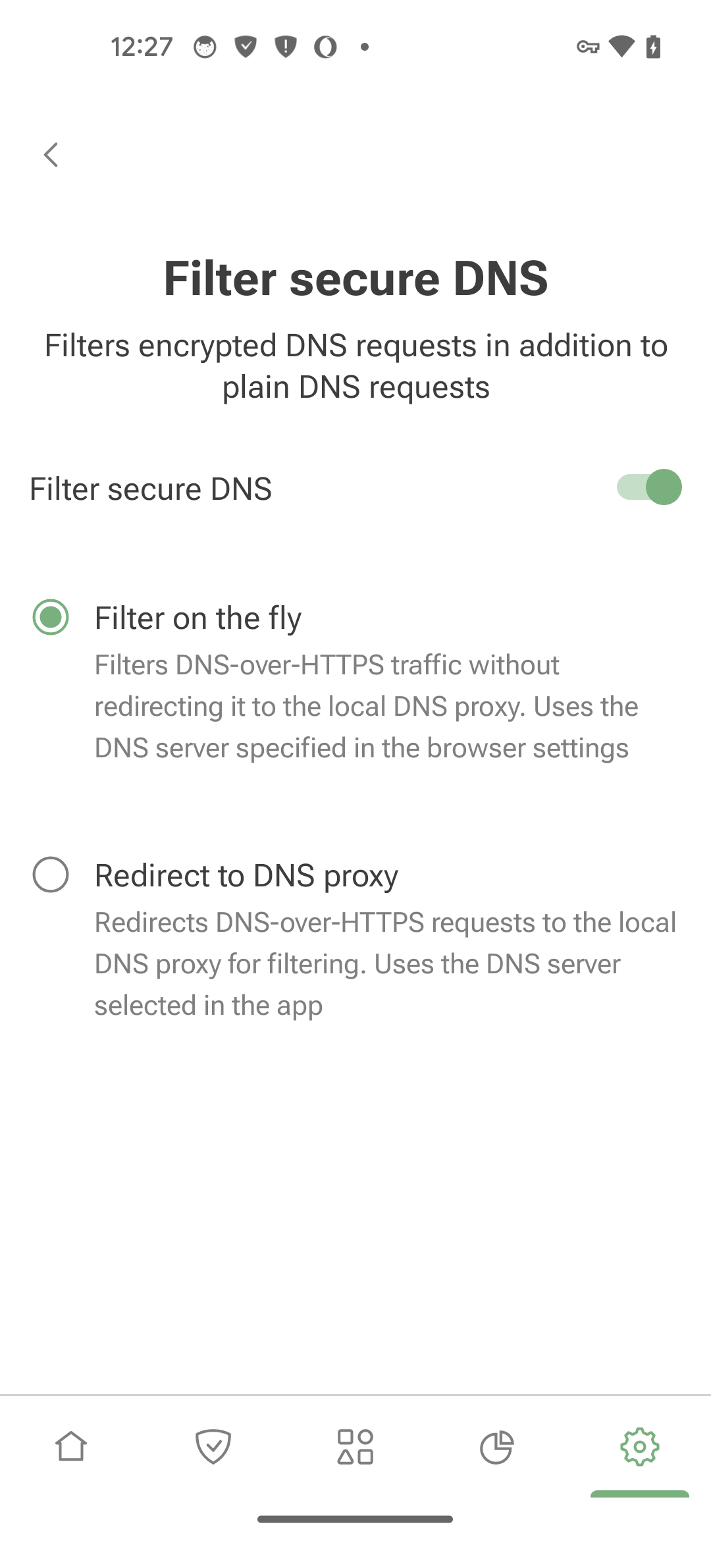711x1541 pixels.
Task: Click the Opera icon in the status bar
Action: [325, 45]
